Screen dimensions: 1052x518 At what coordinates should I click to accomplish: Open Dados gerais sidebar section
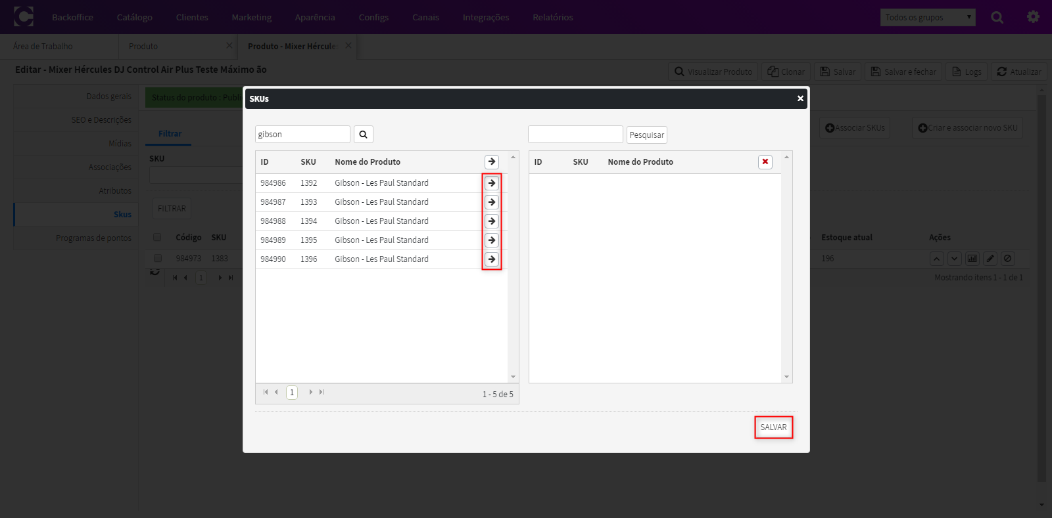click(76, 96)
